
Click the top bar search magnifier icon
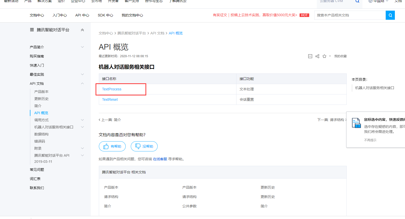coord(357,1)
